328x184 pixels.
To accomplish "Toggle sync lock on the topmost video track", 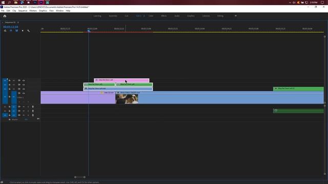I will pos(19,81).
